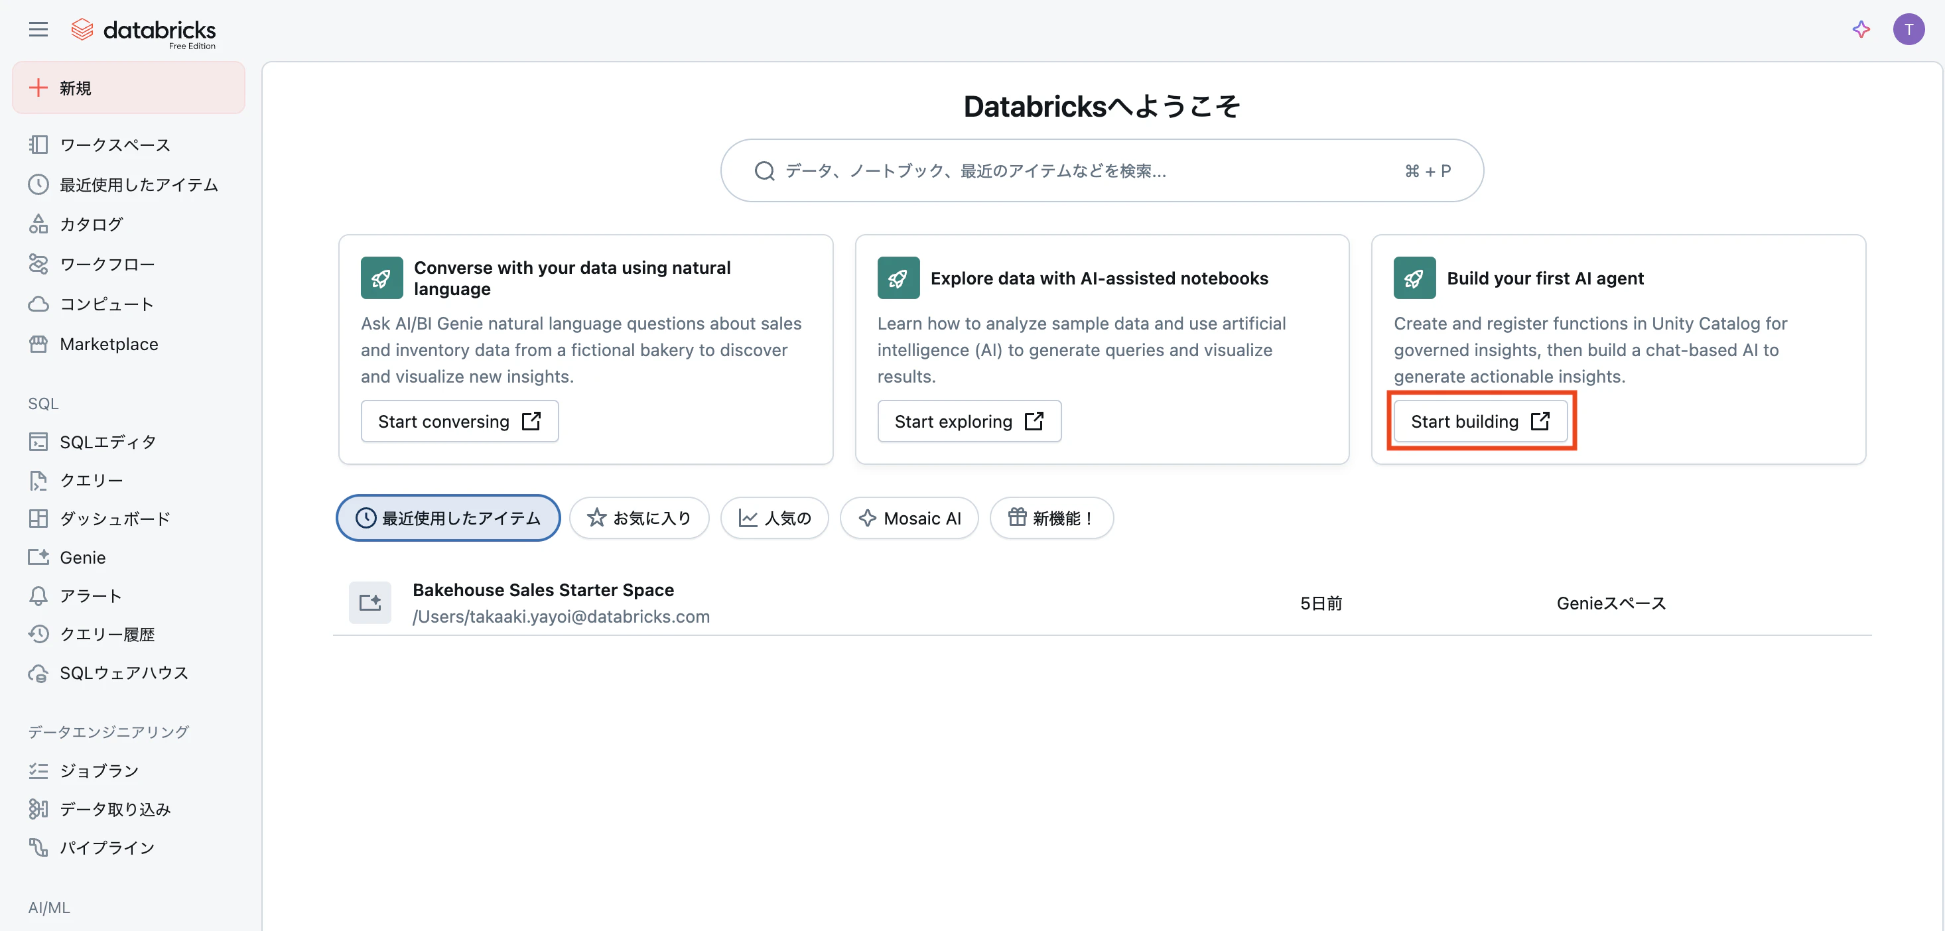Click the Build your first AI agent title
The image size is (1945, 931).
[1545, 279]
